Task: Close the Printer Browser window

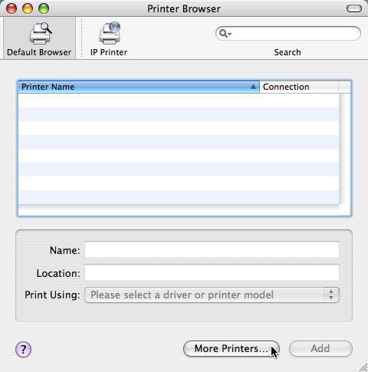Action: (x=11, y=8)
